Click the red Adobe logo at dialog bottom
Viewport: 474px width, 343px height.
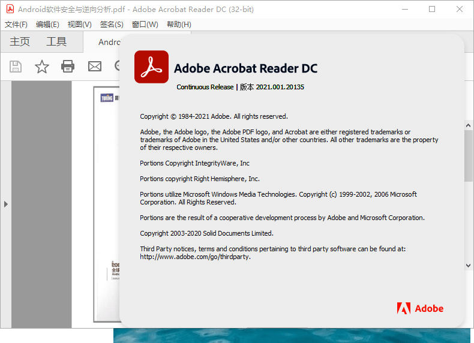tap(420, 308)
